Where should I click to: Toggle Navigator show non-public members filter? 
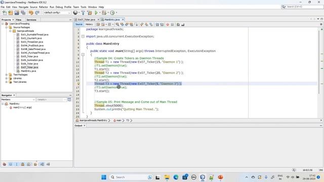(x=23, y=164)
